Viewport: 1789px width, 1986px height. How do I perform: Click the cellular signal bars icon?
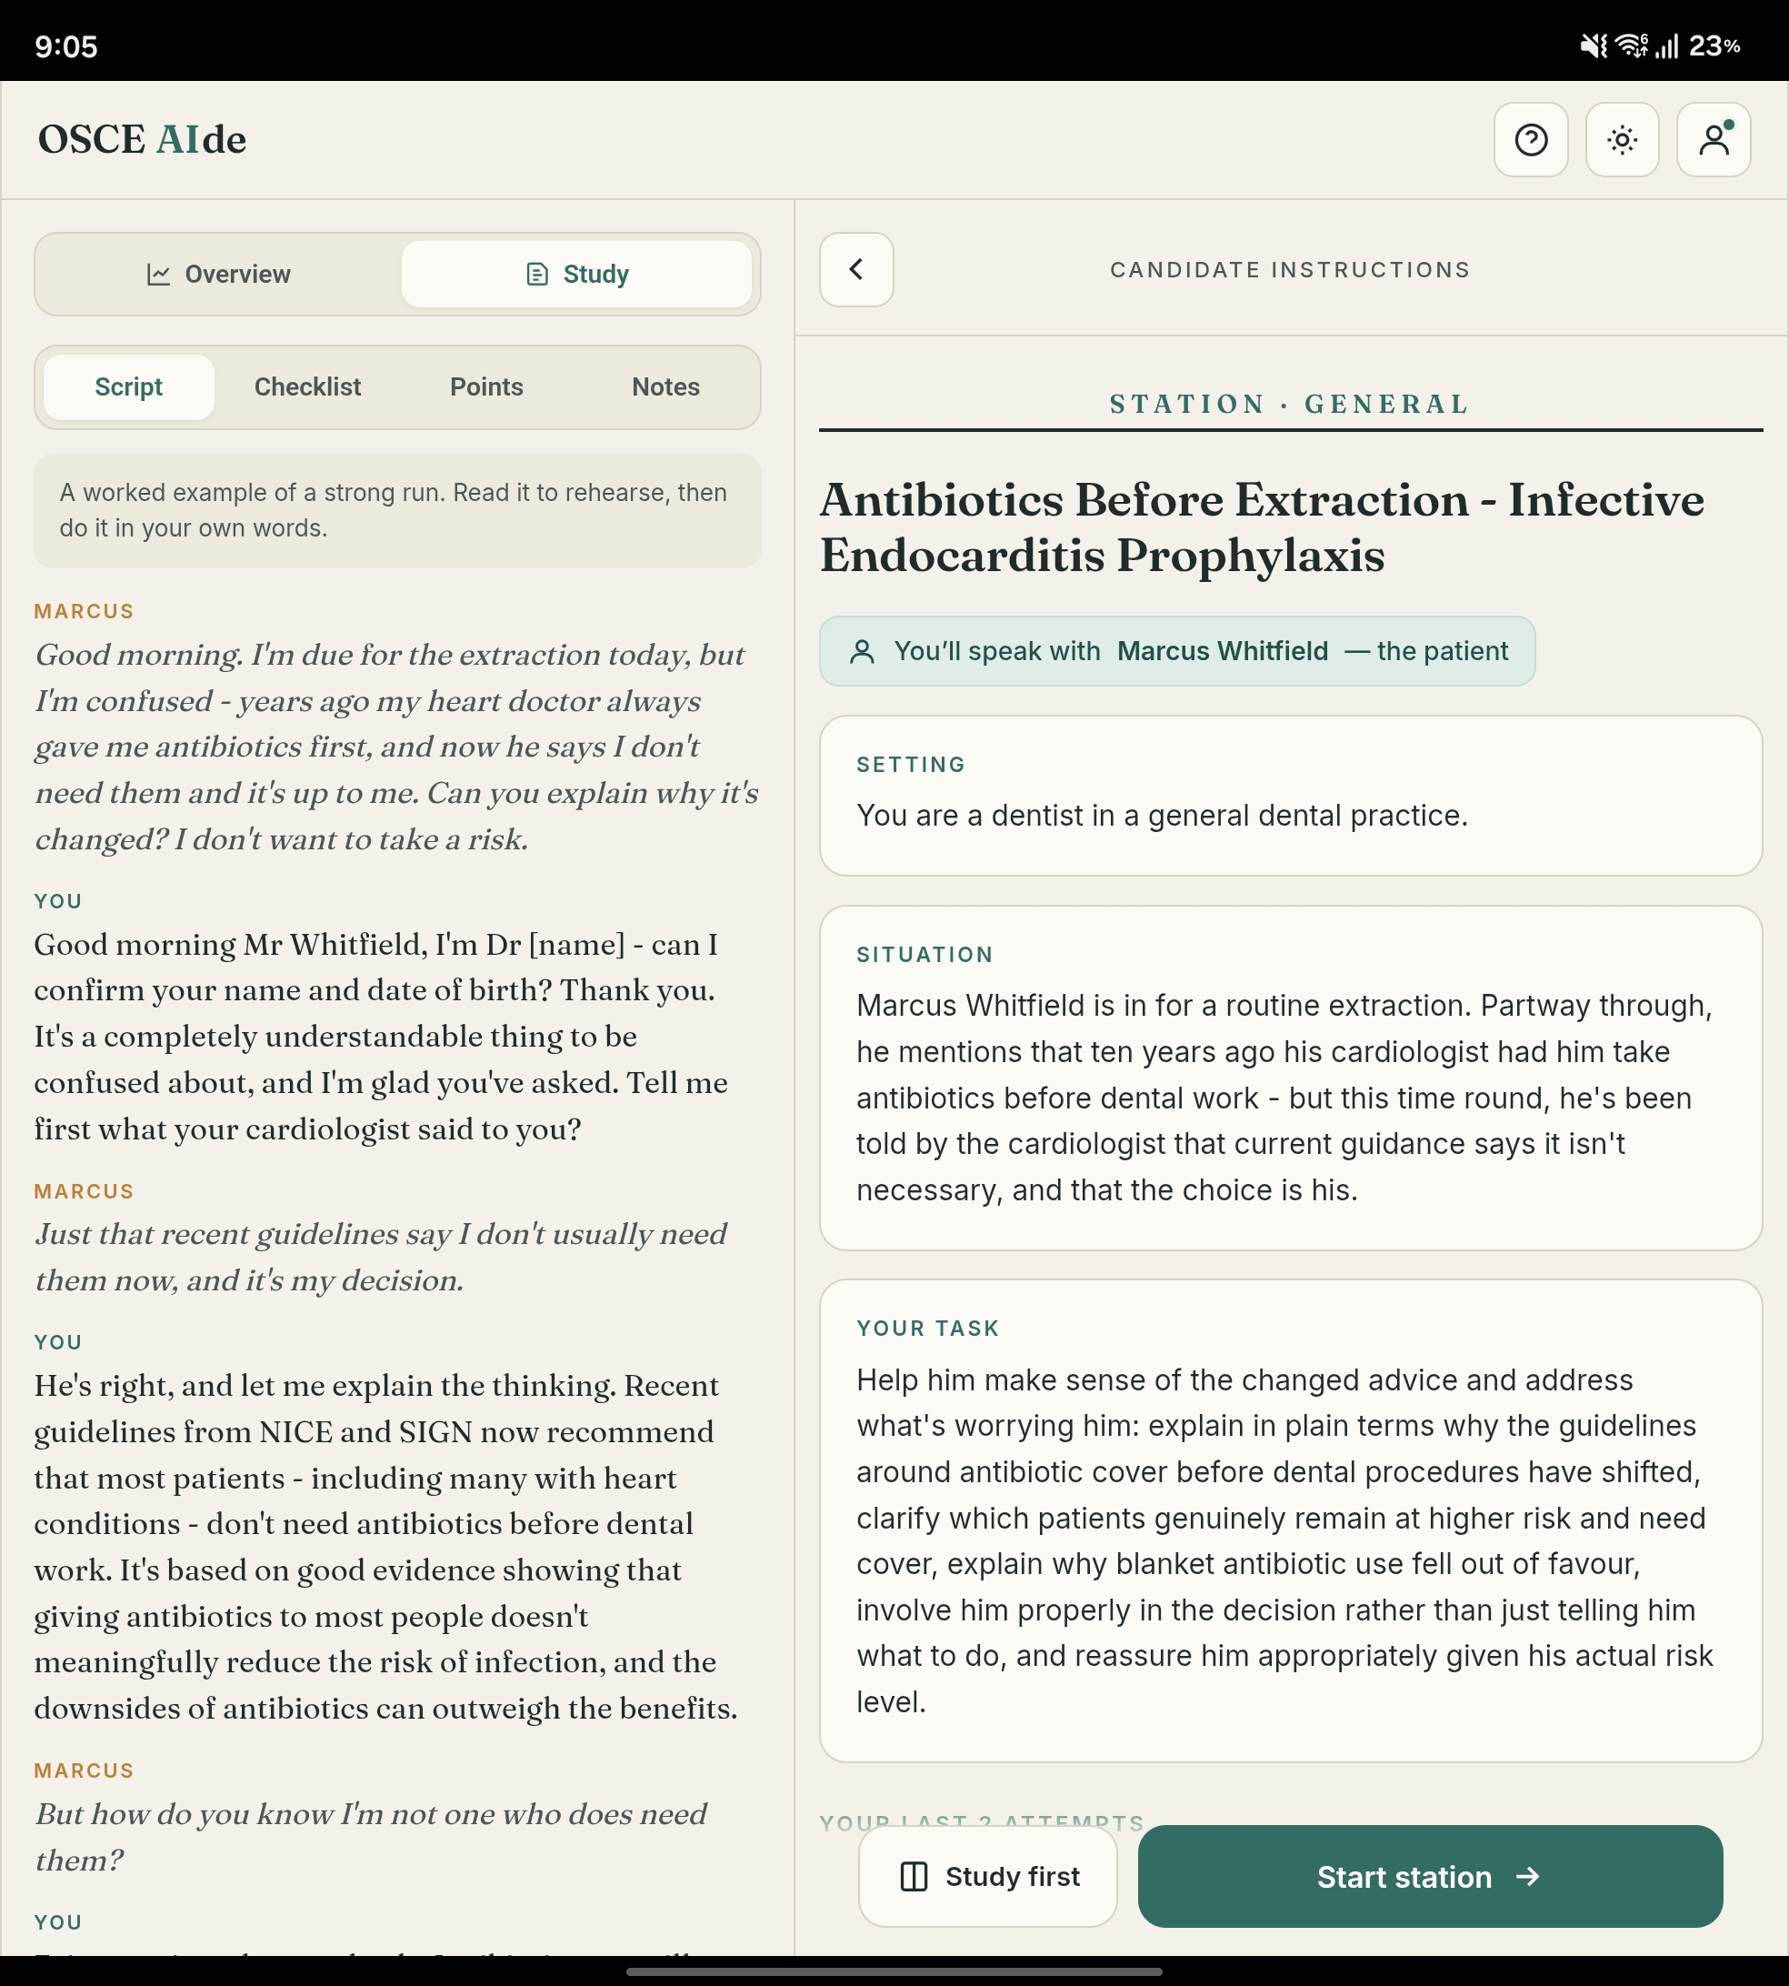coord(1667,46)
